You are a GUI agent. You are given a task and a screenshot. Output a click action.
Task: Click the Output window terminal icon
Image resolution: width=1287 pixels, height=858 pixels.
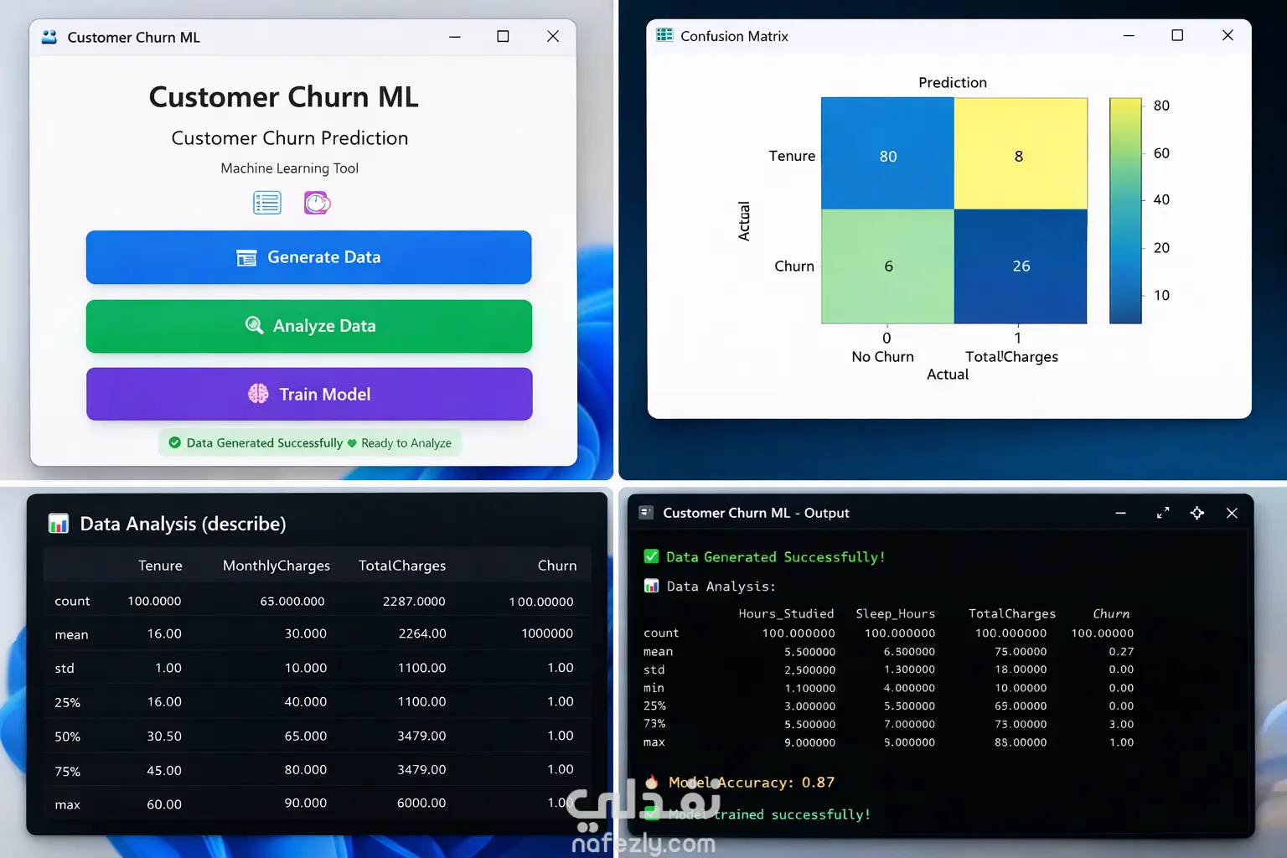pos(646,512)
